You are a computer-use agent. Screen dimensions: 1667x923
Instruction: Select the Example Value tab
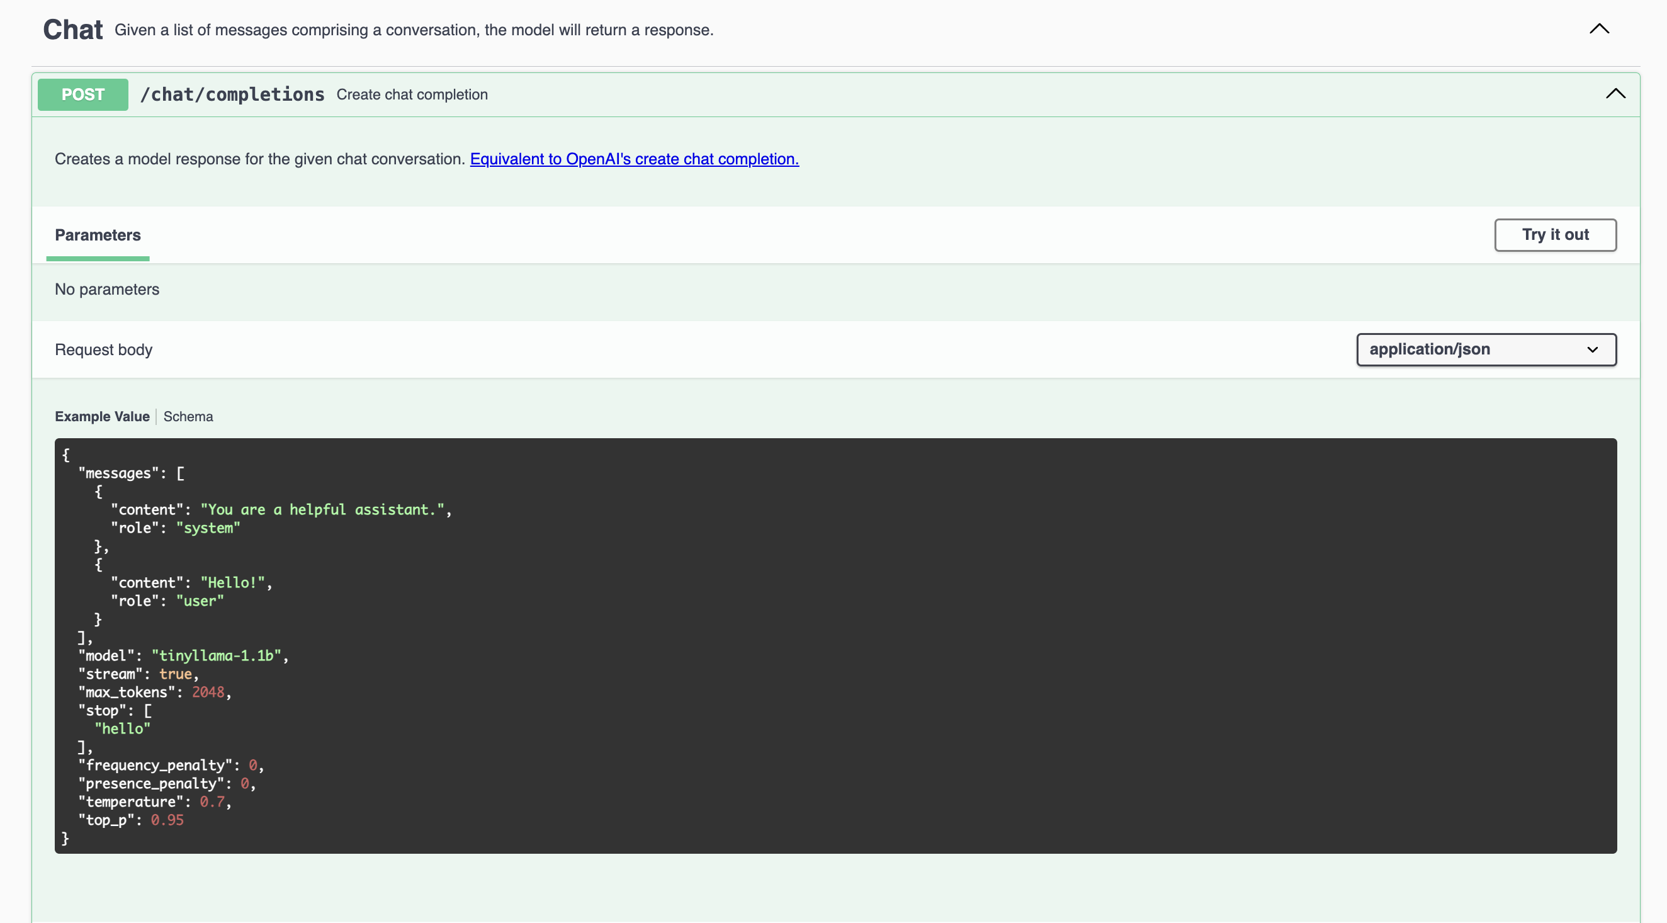pos(101,416)
